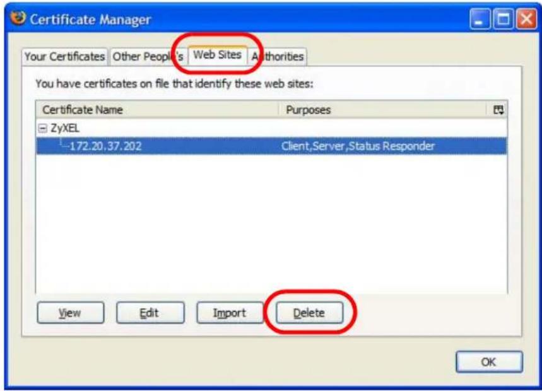Open the column picker icon in header

[x=498, y=110]
